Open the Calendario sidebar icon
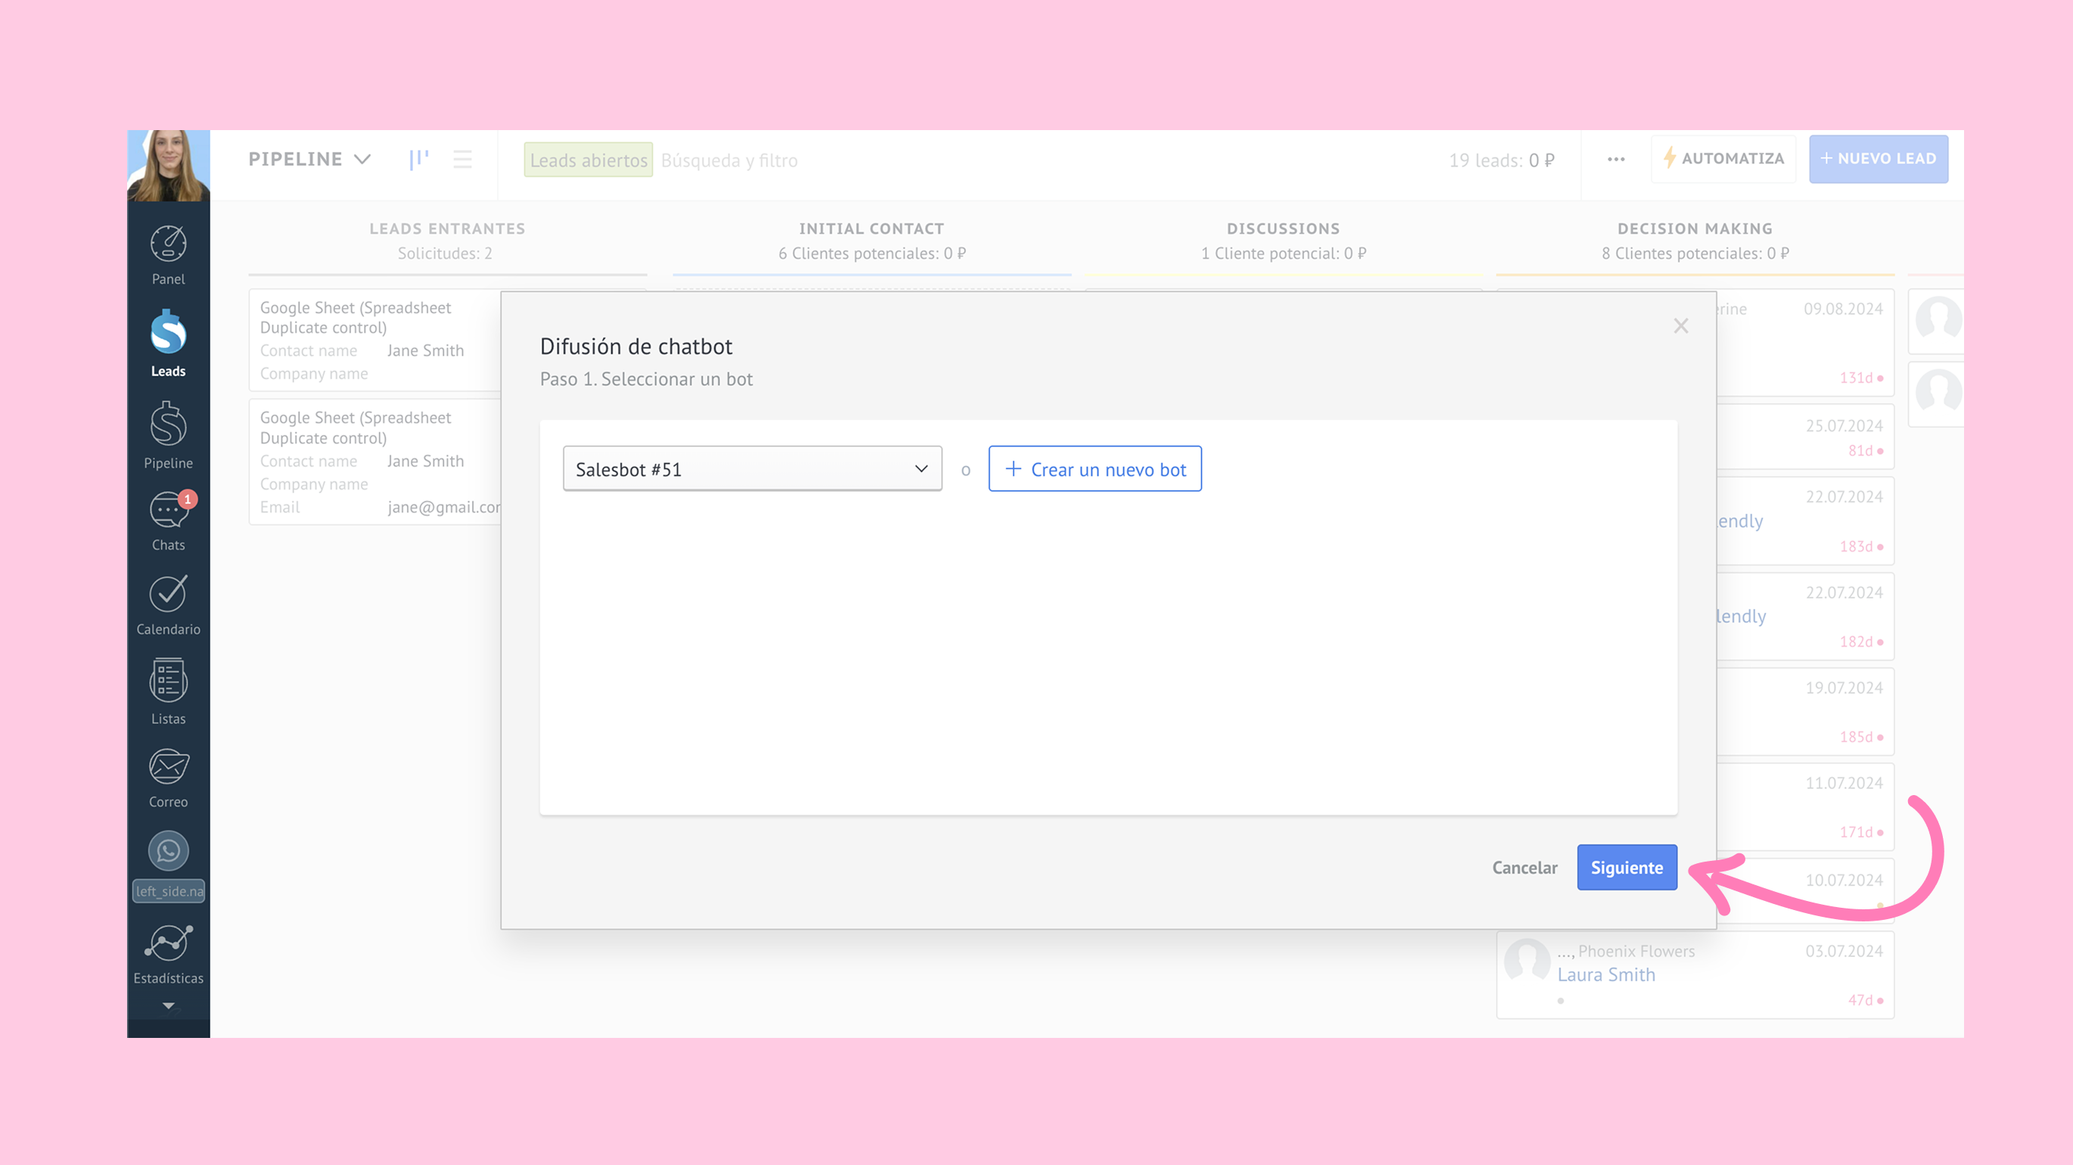2073x1165 pixels. tap(168, 605)
